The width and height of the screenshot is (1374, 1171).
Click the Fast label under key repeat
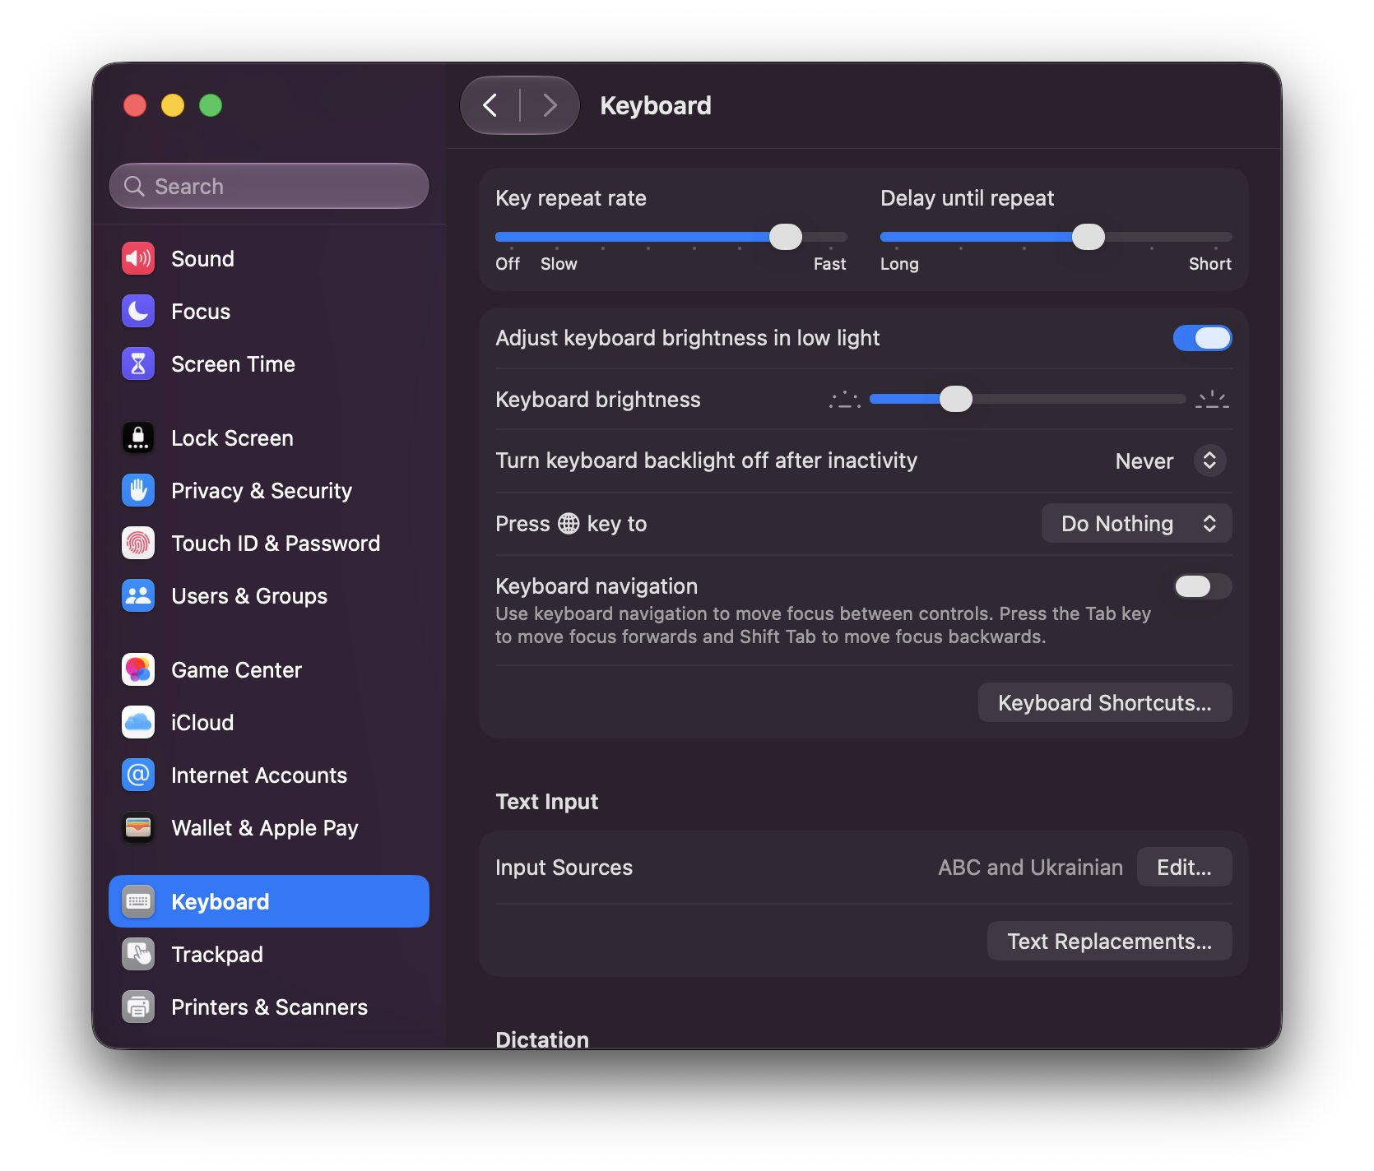[829, 264]
